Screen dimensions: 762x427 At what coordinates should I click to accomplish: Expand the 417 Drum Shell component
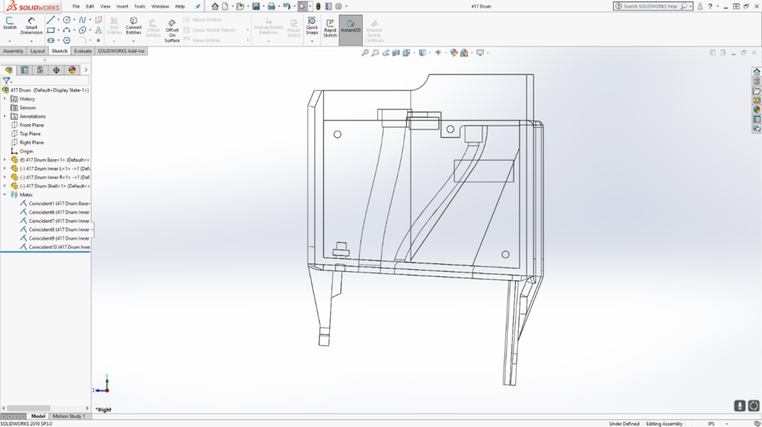click(x=5, y=186)
